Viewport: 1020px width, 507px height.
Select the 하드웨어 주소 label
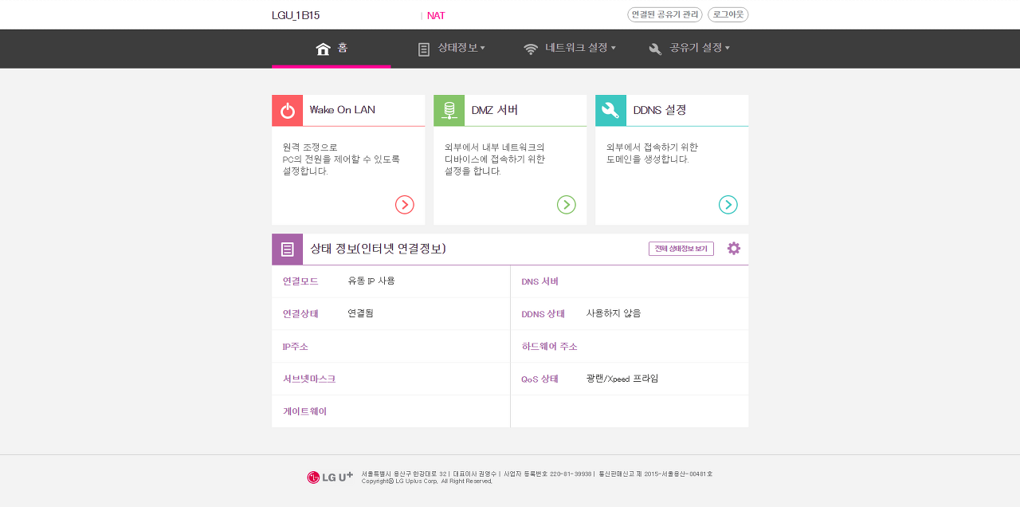point(550,347)
